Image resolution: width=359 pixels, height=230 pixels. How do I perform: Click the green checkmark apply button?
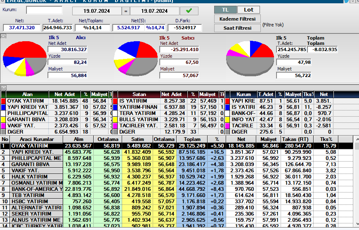[x=189, y=11]
